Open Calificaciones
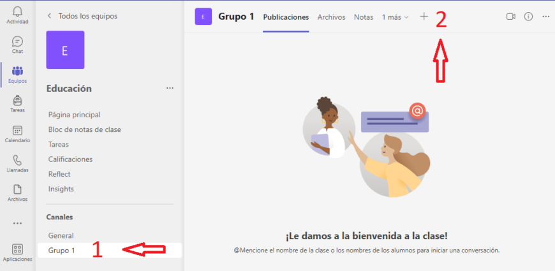 coord(70,159)
